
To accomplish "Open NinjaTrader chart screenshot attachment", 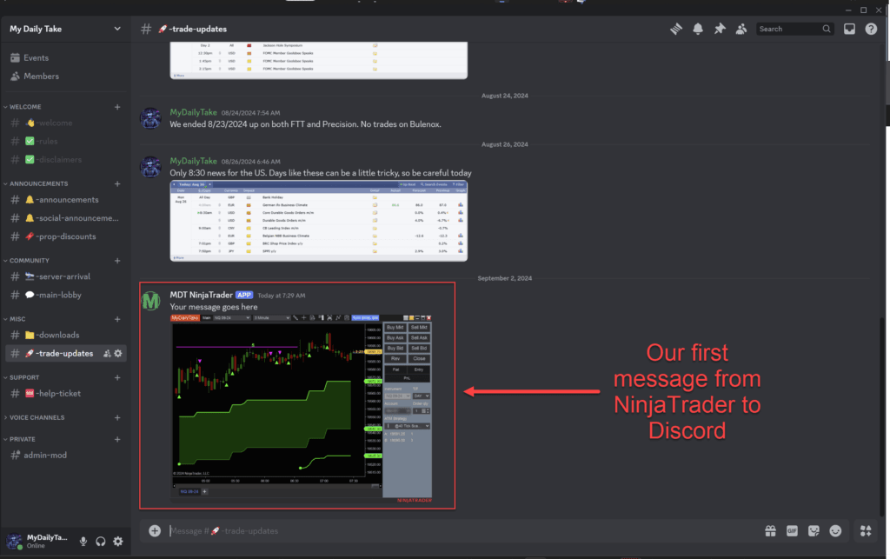I will click(x=302, y=409).
